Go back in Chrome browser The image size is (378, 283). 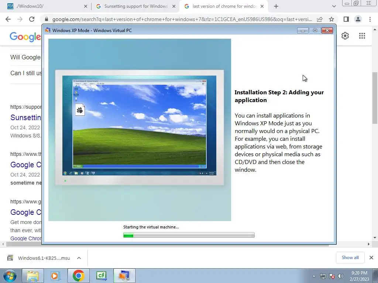tap(8, 19)
